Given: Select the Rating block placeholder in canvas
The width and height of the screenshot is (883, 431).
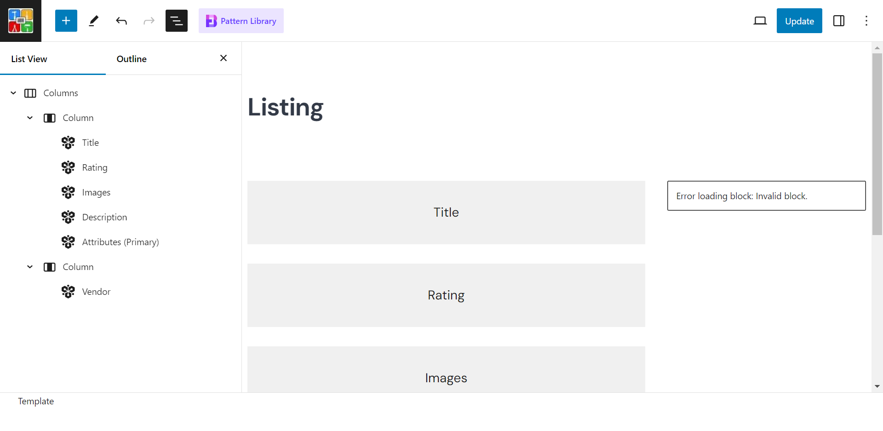Looking at the screenshot, I should (446, 295).
